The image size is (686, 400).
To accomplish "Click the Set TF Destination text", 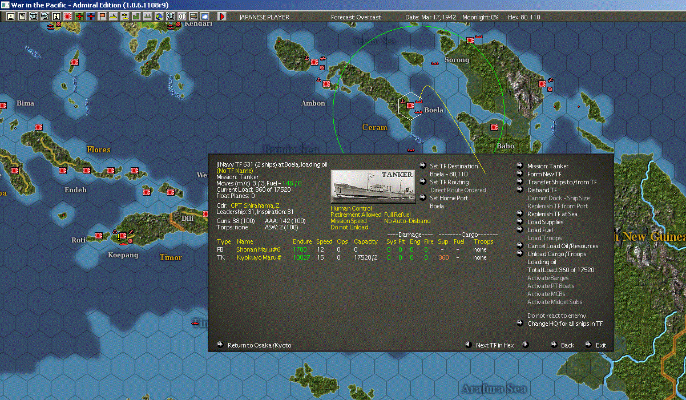I will click(454, 166).
